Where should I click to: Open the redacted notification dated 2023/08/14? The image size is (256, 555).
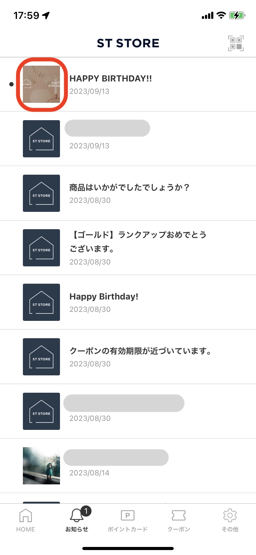pos(128,466)
